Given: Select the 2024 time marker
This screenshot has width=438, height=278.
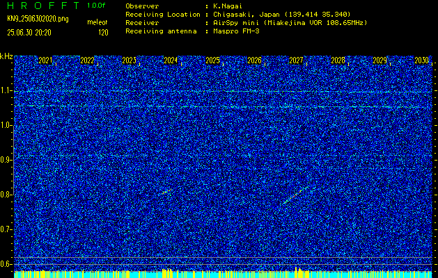Looking at the screenshot, I should [171, 60].
